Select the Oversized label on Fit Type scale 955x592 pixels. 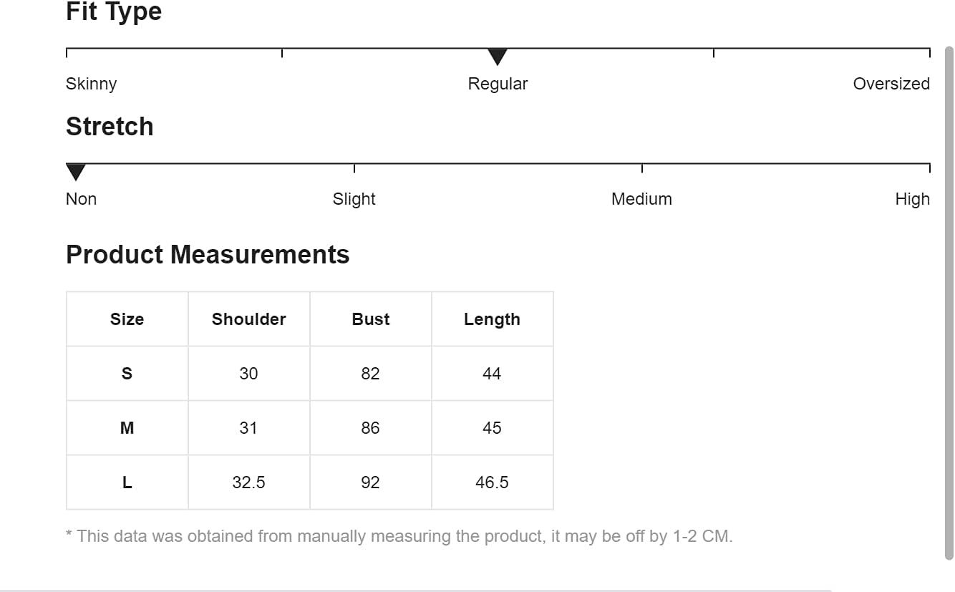tap(891, 84)
